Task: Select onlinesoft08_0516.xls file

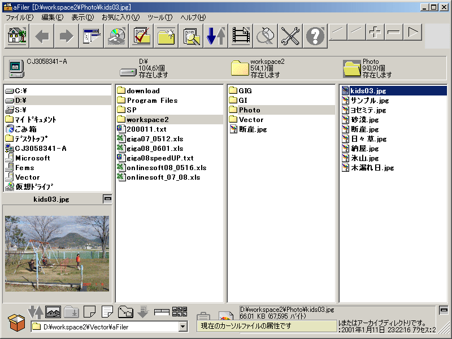Action: point(169,167)
